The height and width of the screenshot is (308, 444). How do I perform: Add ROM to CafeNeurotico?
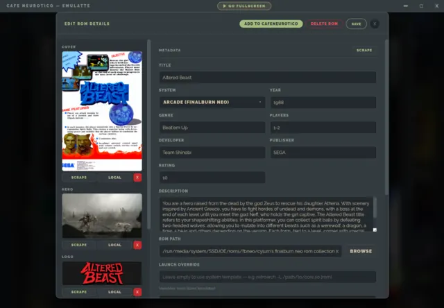coord(271,24)
